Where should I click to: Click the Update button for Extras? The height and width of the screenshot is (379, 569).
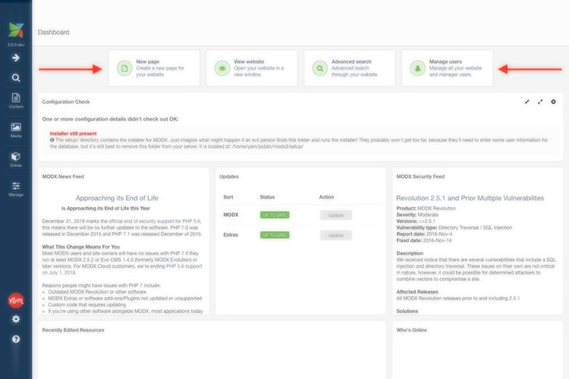click(x=336, y=235)
